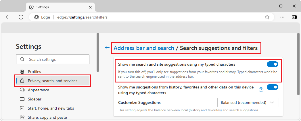Click the Share, copy and paste icon
This screenshot has width=301, height=121.
22,117
